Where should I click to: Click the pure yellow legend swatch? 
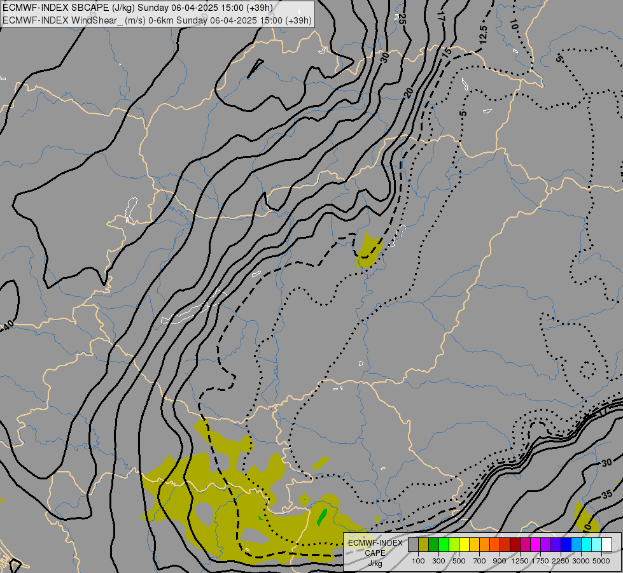click(x=464, y=544)
